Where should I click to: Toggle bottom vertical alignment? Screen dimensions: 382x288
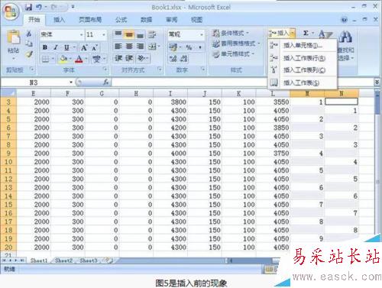tap(140, 34)
